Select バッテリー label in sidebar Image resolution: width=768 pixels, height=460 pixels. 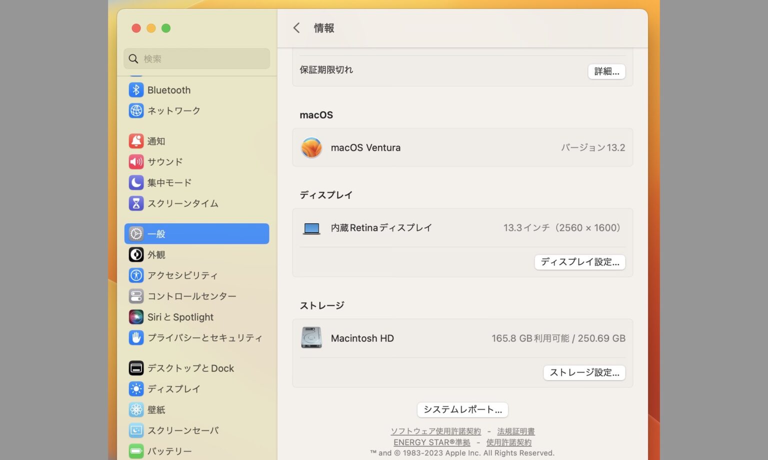click(x=169, y=451)
